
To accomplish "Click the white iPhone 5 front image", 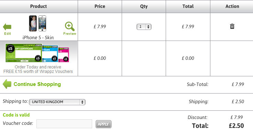I will [42, 23].
